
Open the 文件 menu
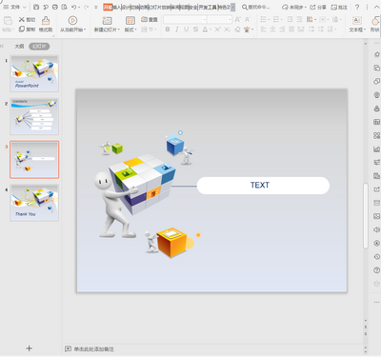click(14, 7)
